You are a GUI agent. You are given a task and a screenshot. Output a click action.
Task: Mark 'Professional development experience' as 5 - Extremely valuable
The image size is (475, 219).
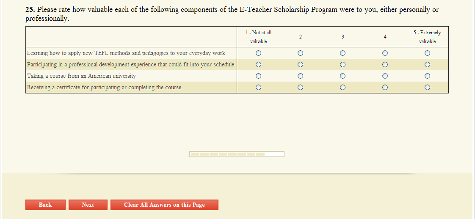coord(428,65)
